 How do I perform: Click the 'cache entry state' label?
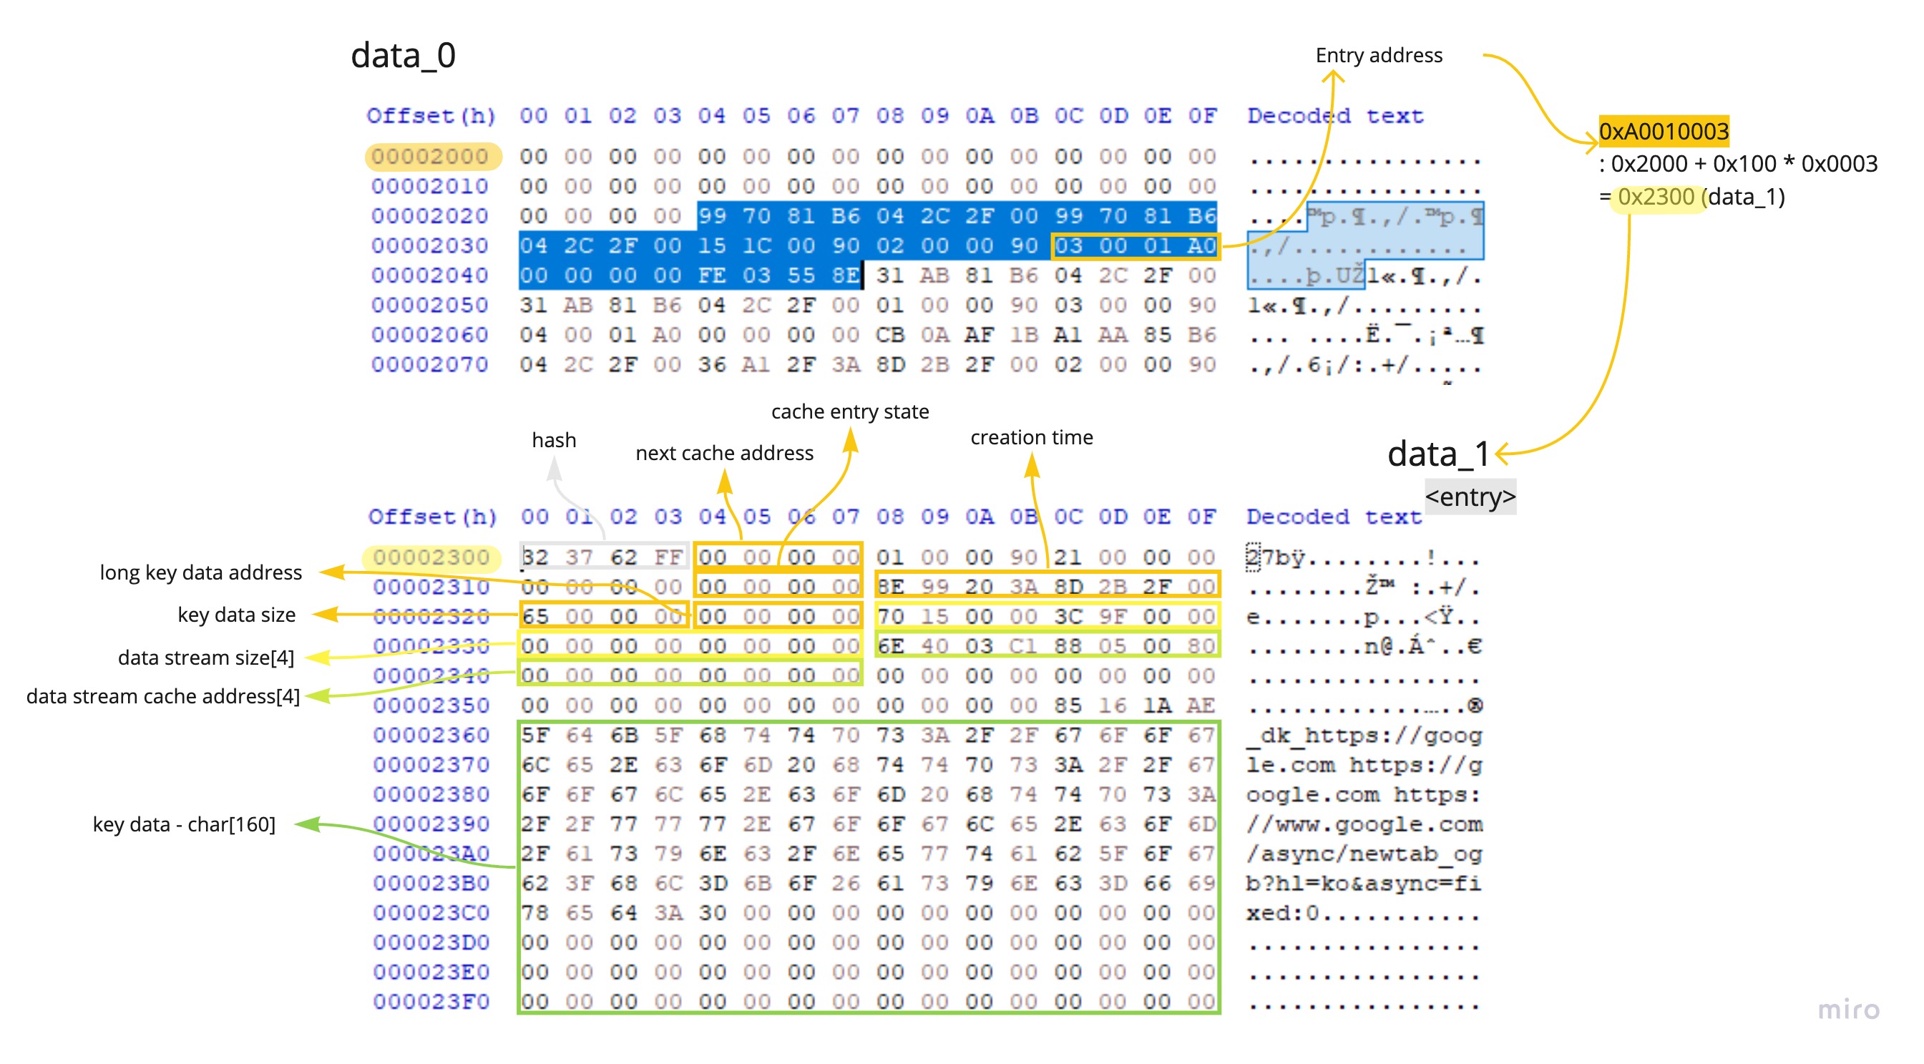coord(849,411)
